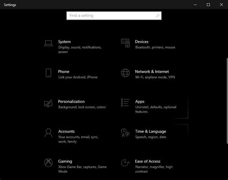The height and width of the screenshot is (180, 228).
Task: Click 'Bluetooth, printers, mouse' description
Action: tap(155, 47)
